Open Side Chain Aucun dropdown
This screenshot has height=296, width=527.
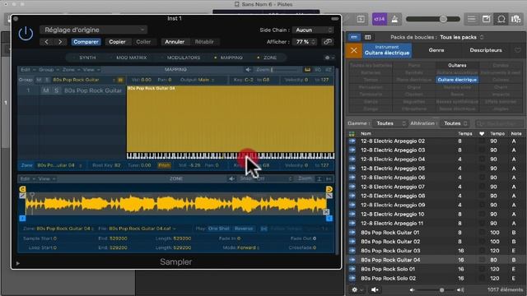point(313,30)
